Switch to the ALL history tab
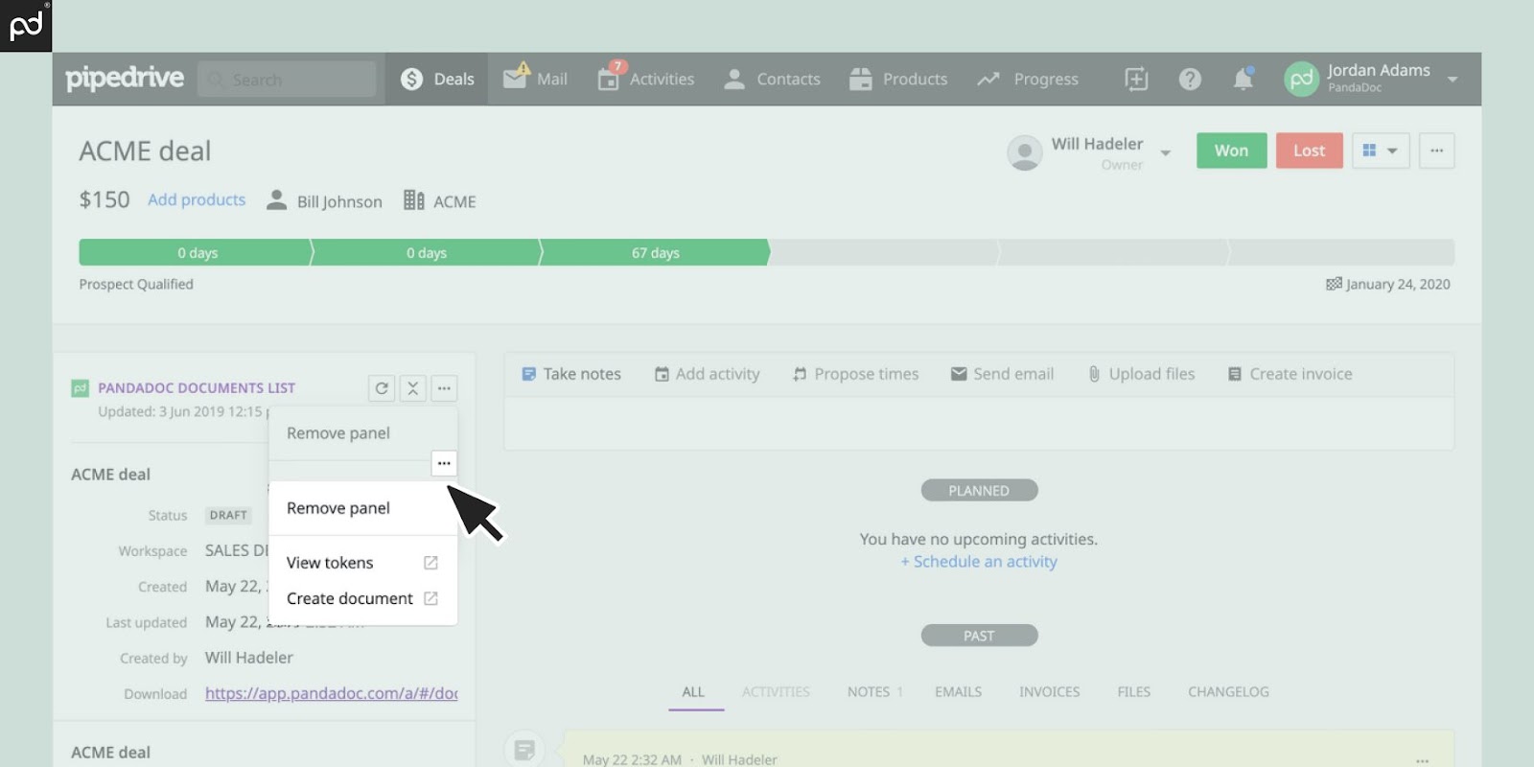Image resolution: width=1534 pixels, height=767 pixels. tap(693, 692)
